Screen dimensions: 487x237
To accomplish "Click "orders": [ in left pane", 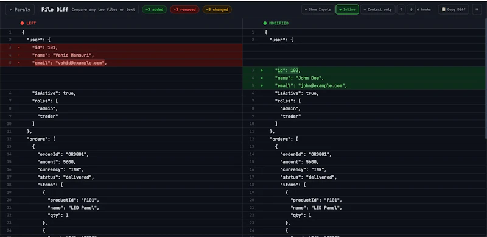I will [x=41, y=139].
